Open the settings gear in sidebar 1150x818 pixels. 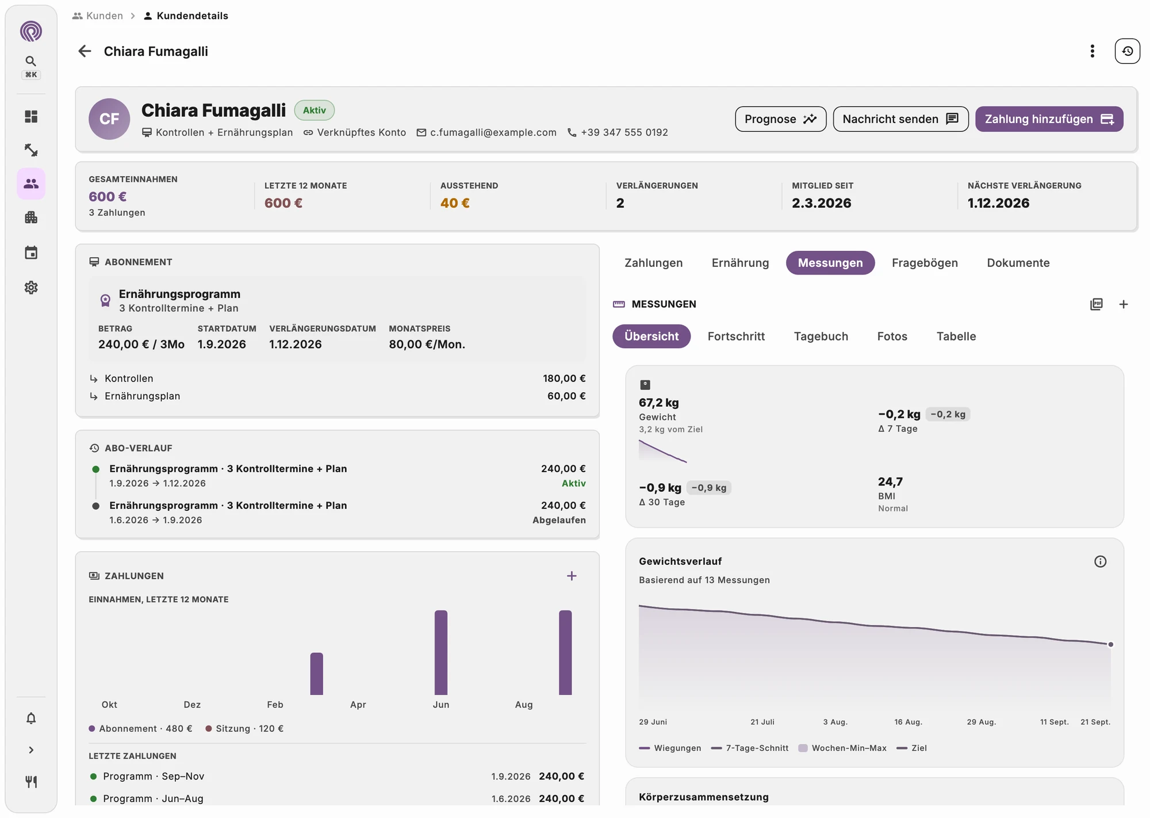point(31,288)
